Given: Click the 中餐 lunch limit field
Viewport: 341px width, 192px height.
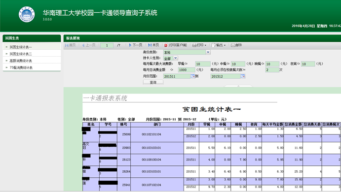Looking at the screenshot, I should (x=238, y=64).
